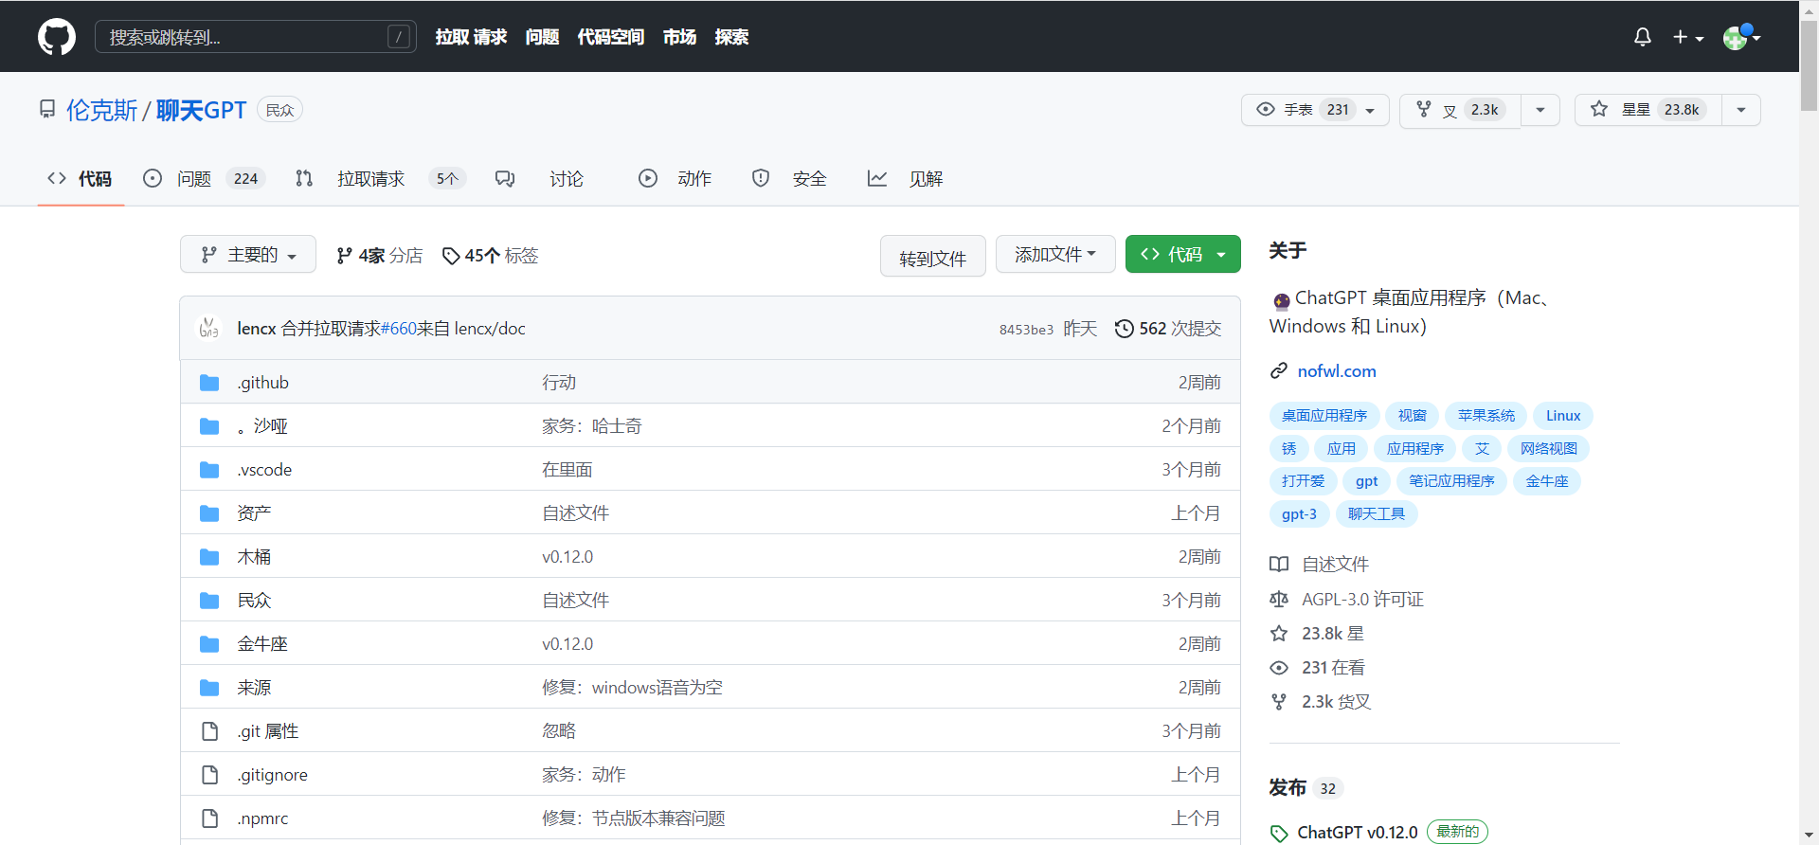
Task: Switch to the 代码 tab
Action: click(x=81, y=178)
